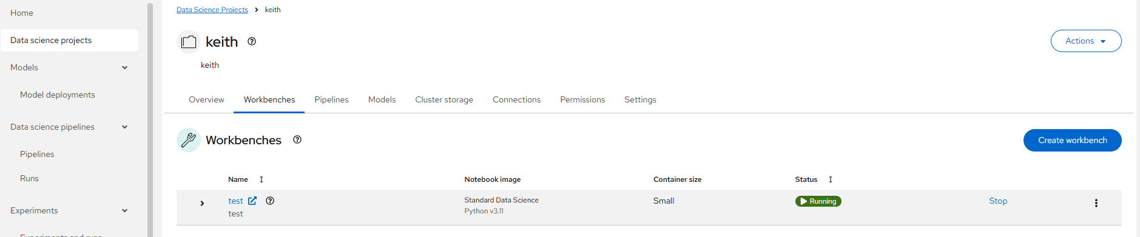Click the help icon next to test workbench
1140x237 pixels.
pos(270,201)
